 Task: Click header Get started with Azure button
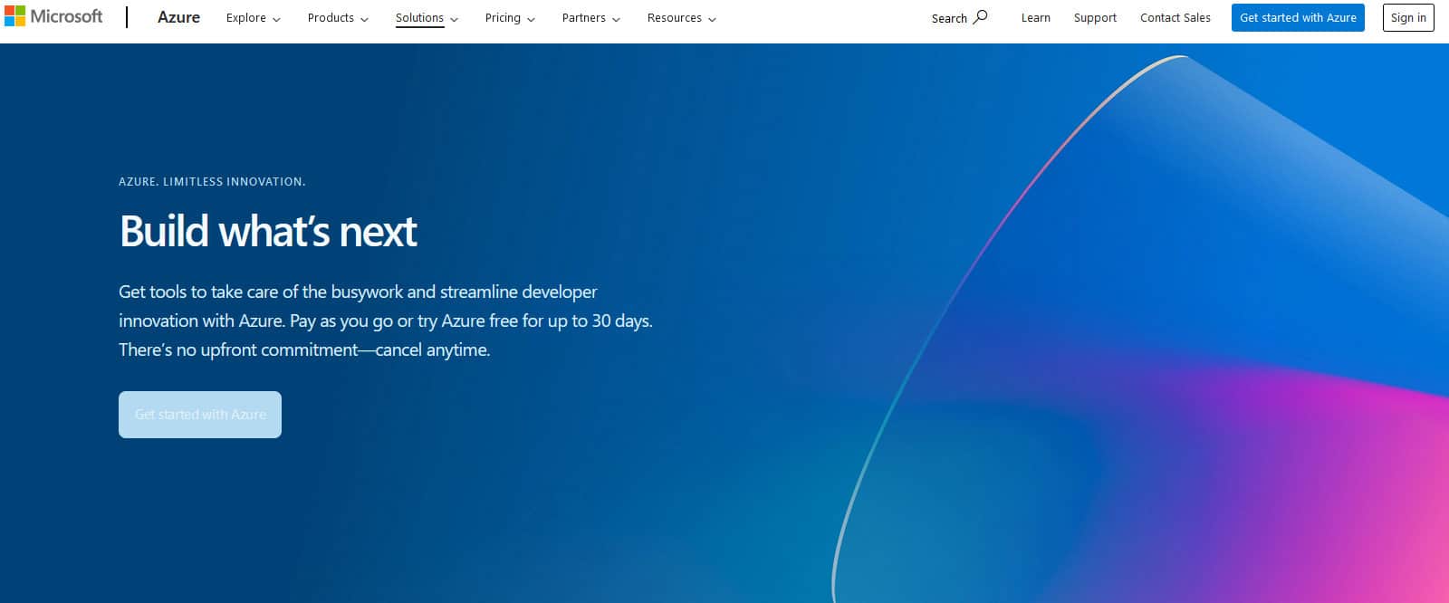(x=1298, y=17)
